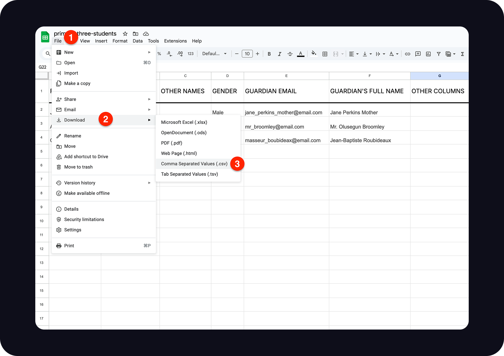
Task: Click the Name box showing G22
Action: pyautogui.click(x=43, y=67)
